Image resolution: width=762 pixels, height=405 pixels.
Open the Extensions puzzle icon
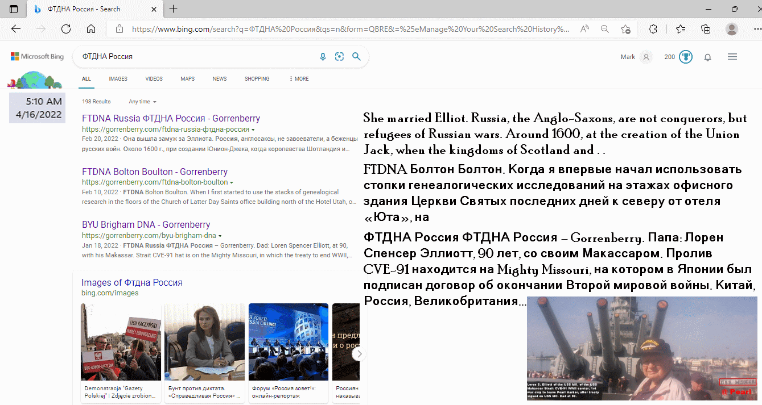coord(653,29)
